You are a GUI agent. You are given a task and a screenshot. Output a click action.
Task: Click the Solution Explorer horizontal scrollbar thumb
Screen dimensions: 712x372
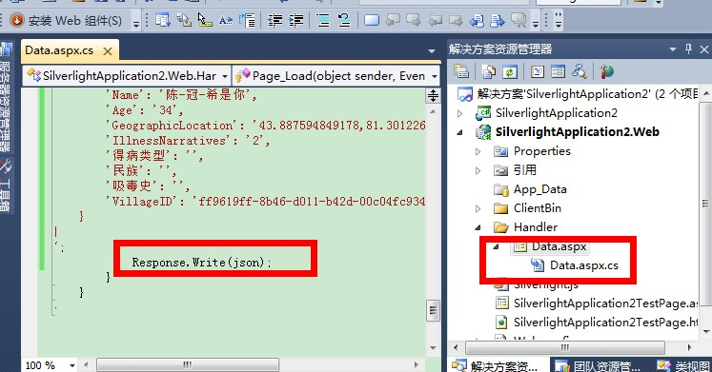565,347
